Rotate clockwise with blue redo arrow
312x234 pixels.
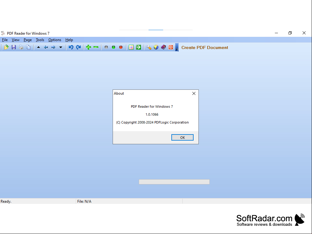click(79, 47)
